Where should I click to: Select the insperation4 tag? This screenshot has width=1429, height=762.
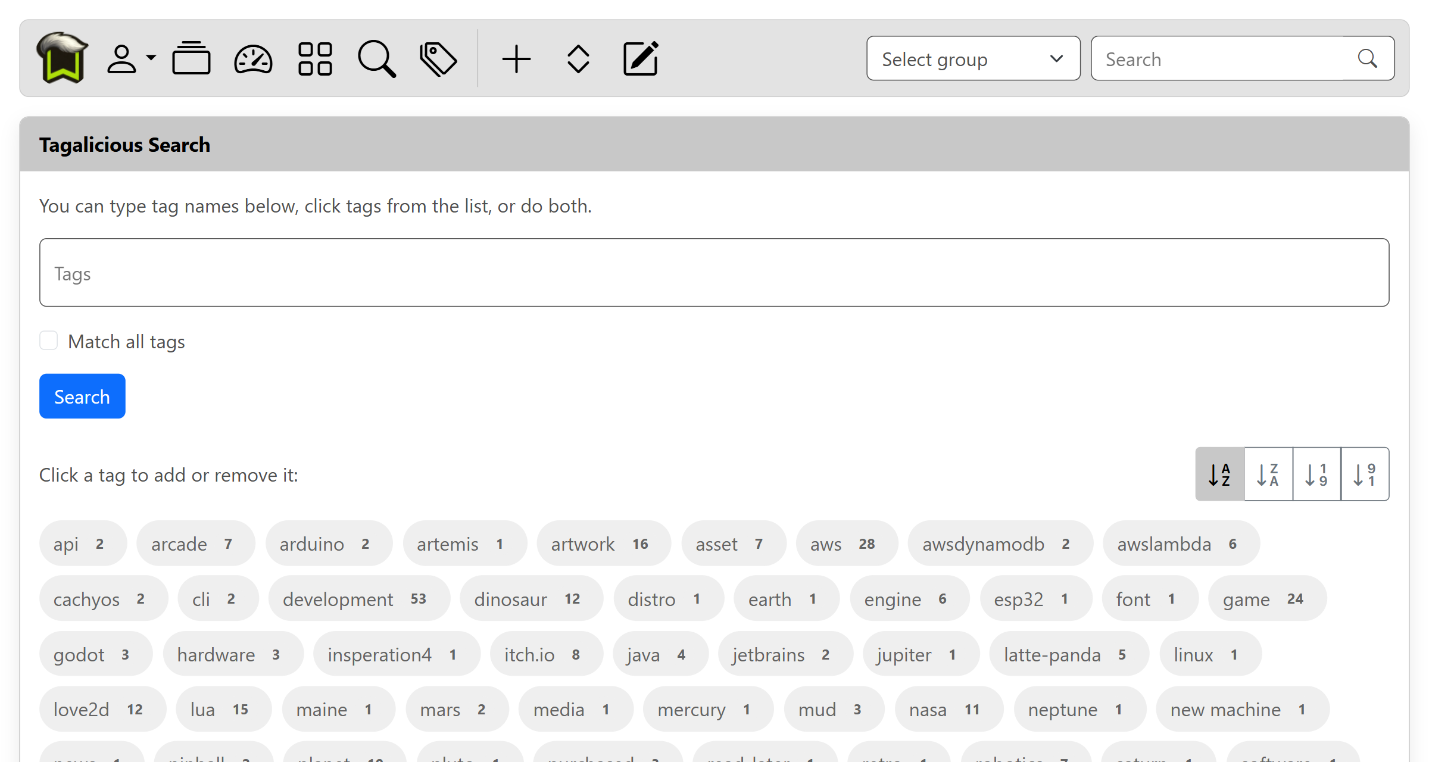tap(397, 654)
